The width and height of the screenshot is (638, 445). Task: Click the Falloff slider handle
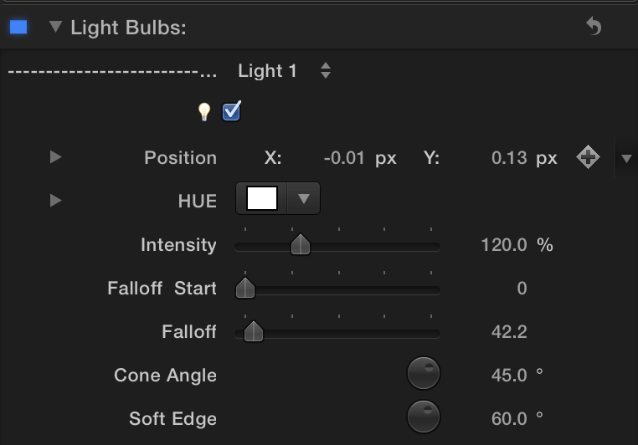[x=254, y=332]
